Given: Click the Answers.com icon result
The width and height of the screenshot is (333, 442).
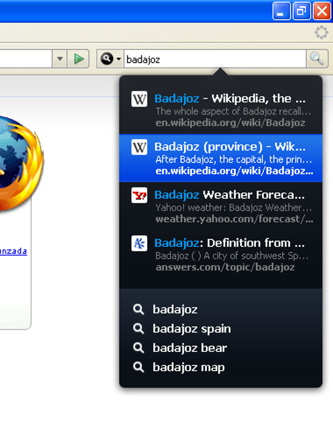Looking at the screenshot, I should [x=139, y=243].
